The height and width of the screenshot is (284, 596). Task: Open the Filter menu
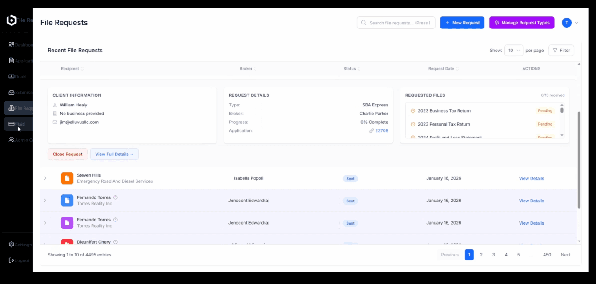561,50
